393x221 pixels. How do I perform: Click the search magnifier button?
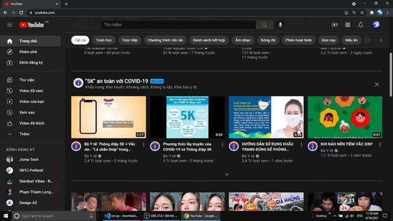264,25
